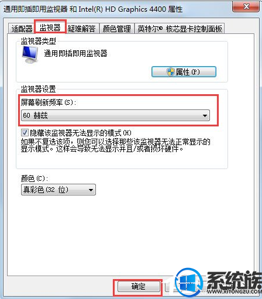Viewport: 262px width, 299px height.
Task: Open the 真彩色(32 位) color dropdown
Action: (x=58, y=190)
